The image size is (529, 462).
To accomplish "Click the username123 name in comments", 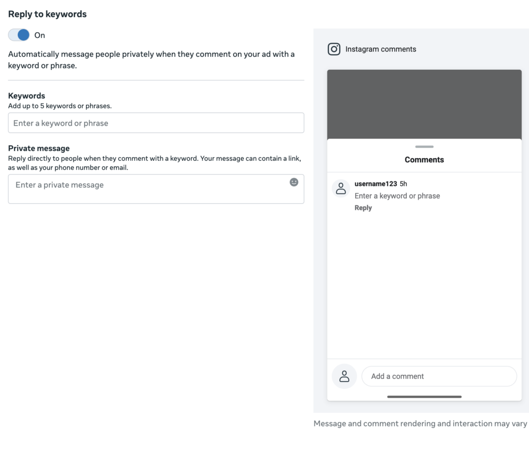I will click(x=375, y=184).
